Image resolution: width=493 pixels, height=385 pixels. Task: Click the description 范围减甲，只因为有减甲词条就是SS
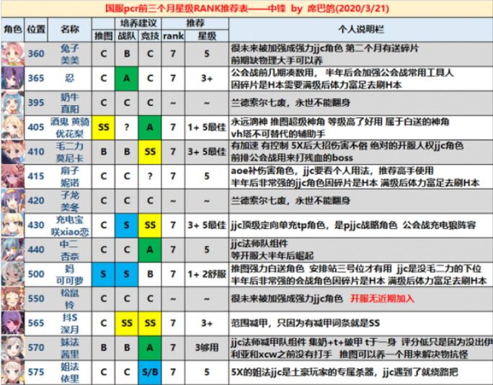point(306,323)
